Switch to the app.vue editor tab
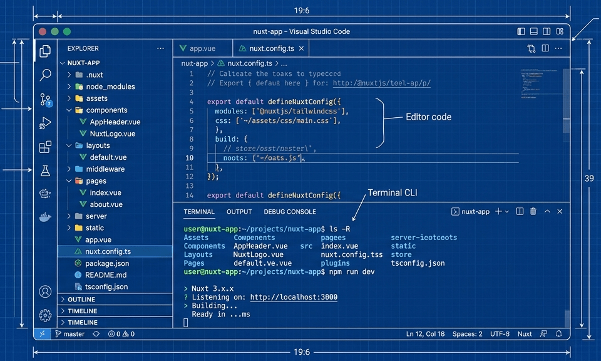This screenshot has width=601, height=361. coord(202,48)
